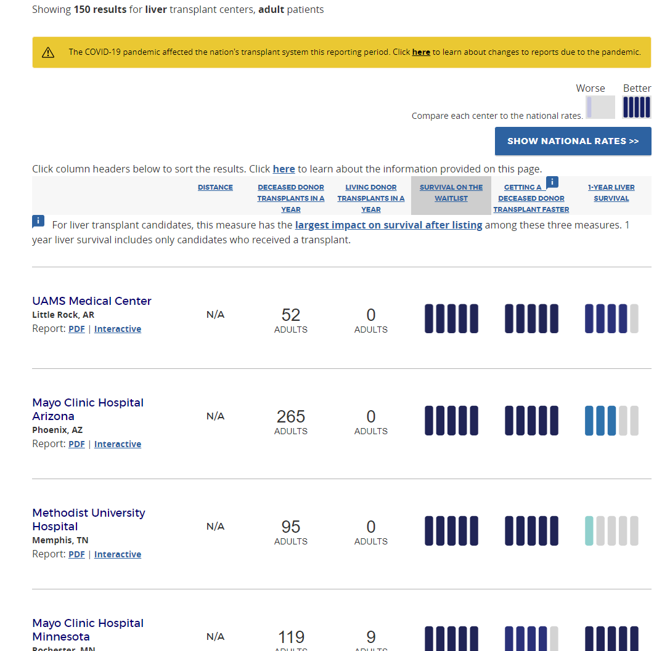
Task: Click '119' deceased donor value for Mayo Minnesota
Action: point(291,637)
